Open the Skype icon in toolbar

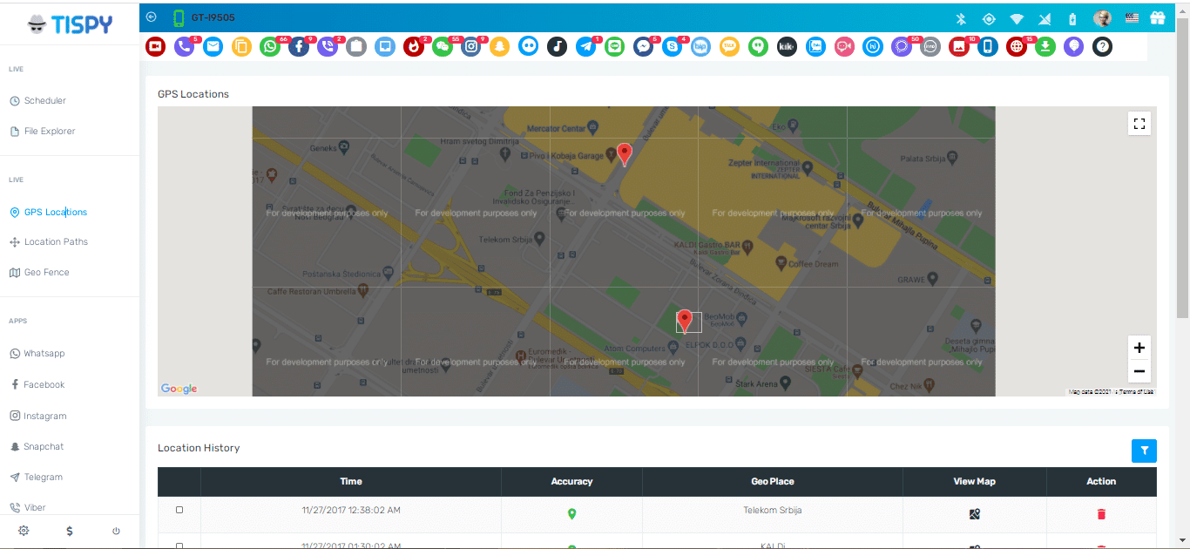pos(672,47)
